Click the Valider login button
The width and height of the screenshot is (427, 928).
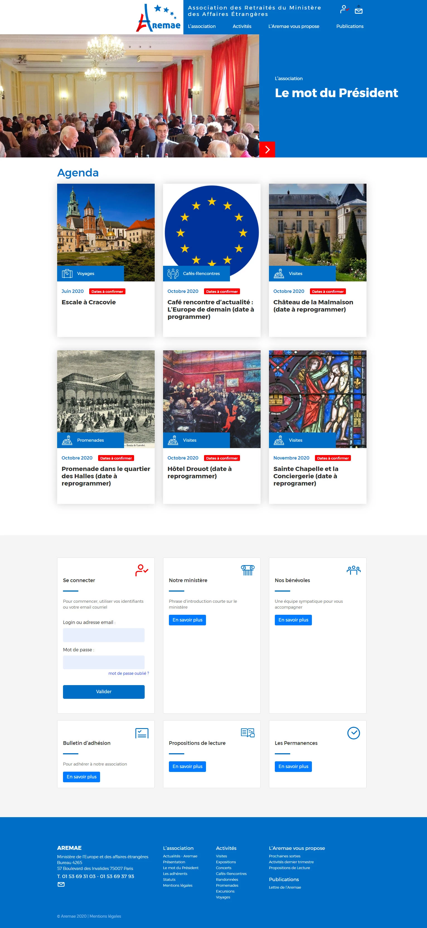pos(104,692)
